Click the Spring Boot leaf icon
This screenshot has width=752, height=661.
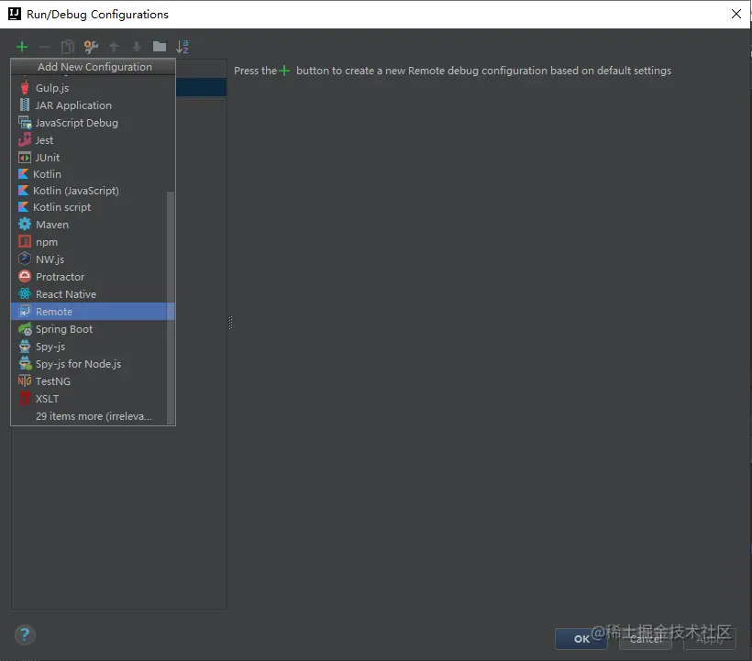[25, 329]
